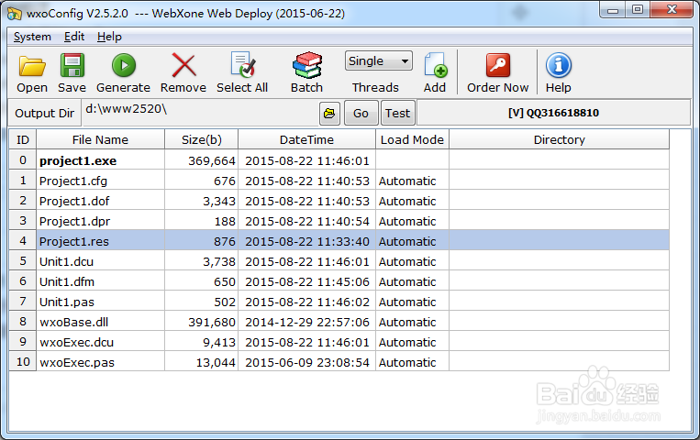Click Automatic load mode for wxoBase.dll row
The width and height of the screenshot is (700, 440).
coord(407,322)
